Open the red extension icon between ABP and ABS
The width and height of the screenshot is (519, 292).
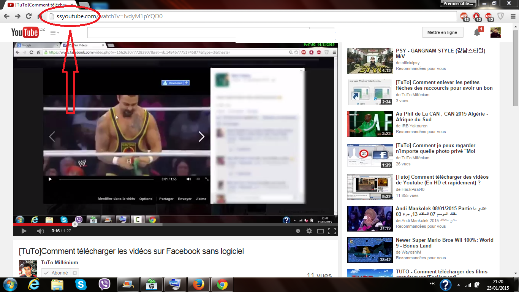pyautogui.click(x=477, y=16)
